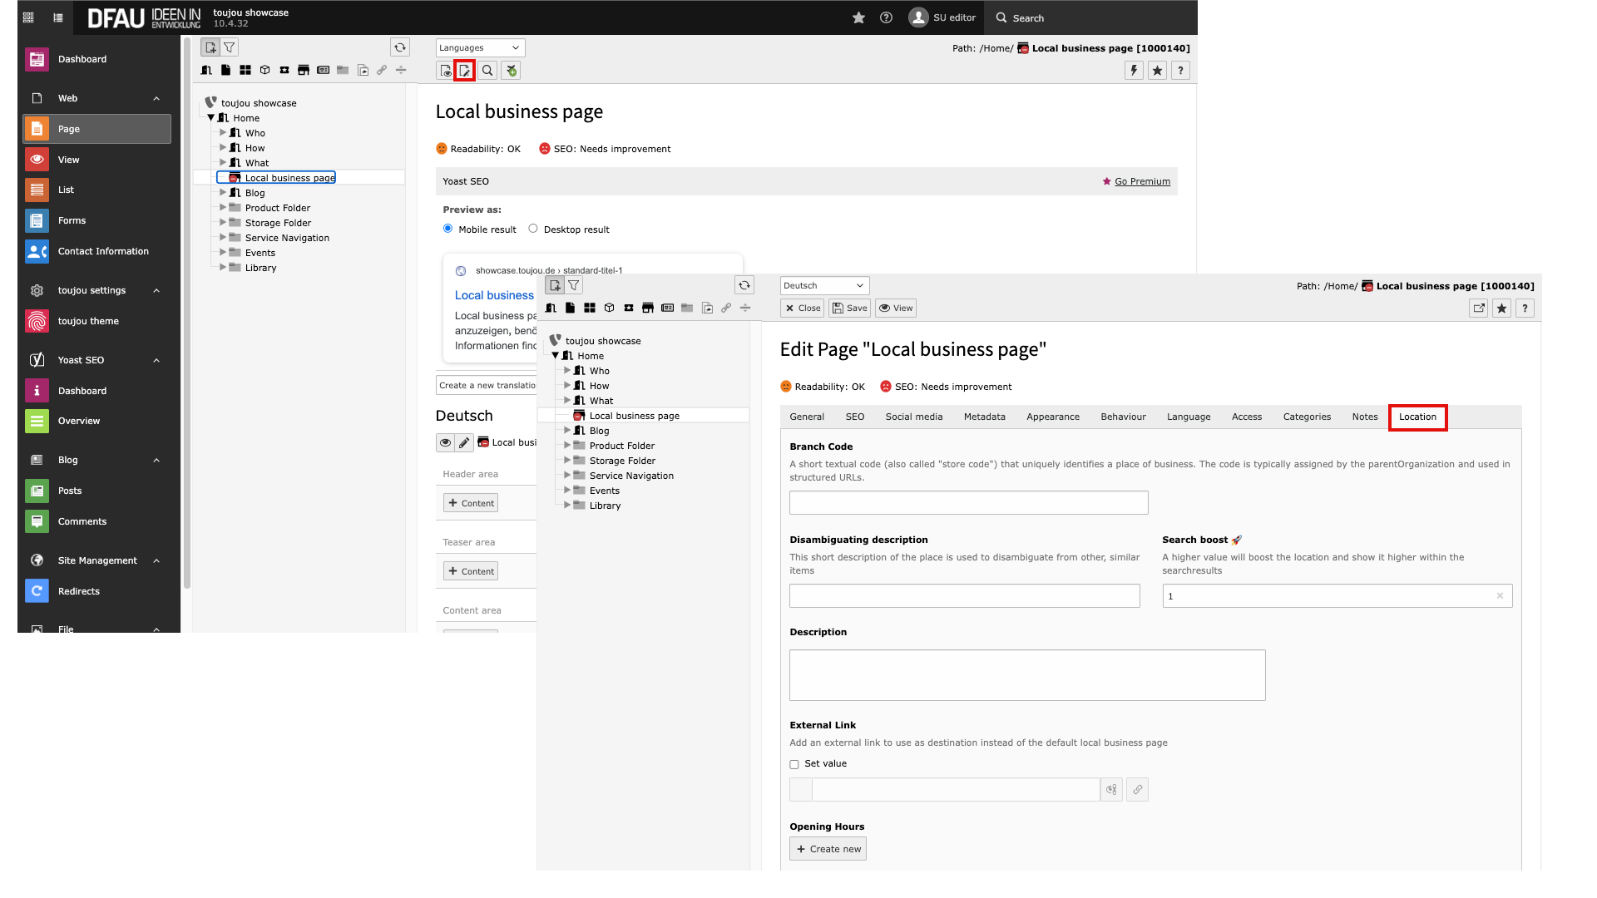Click the edit page properties pencil icon

tap(465, 71)
